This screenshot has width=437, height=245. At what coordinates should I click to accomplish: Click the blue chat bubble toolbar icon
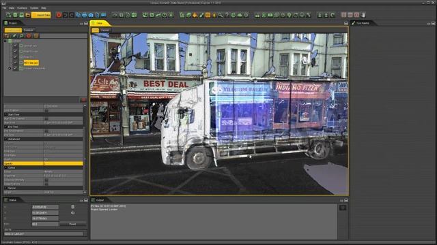coord(103,15)
